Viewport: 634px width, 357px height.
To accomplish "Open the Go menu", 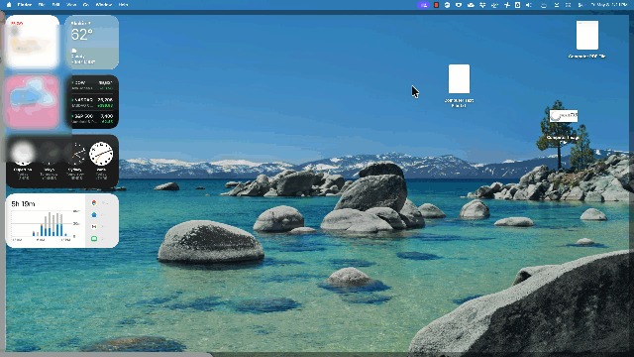I will (86, 5).
